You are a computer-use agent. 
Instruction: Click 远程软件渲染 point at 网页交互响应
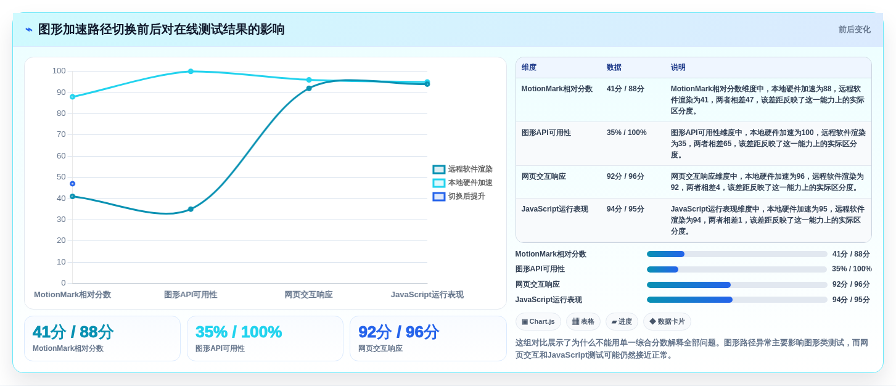(x=309, y=88)
